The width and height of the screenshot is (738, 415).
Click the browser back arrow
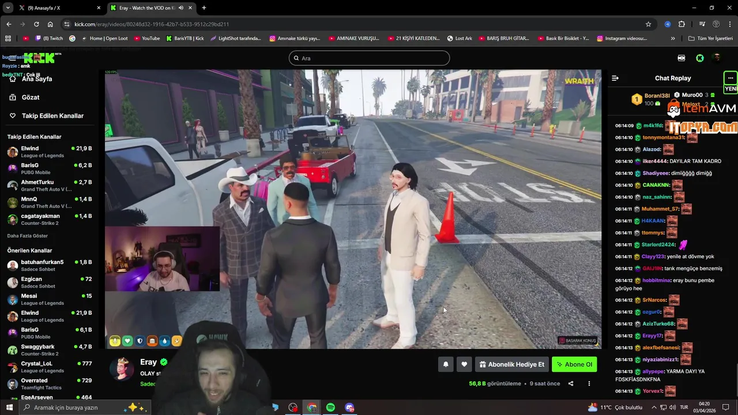pos(9,24)
